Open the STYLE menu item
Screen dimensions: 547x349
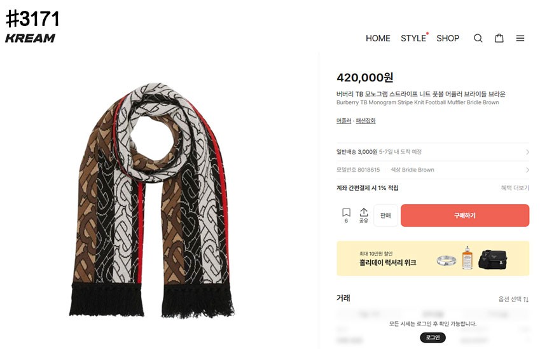tap(413, 38)
